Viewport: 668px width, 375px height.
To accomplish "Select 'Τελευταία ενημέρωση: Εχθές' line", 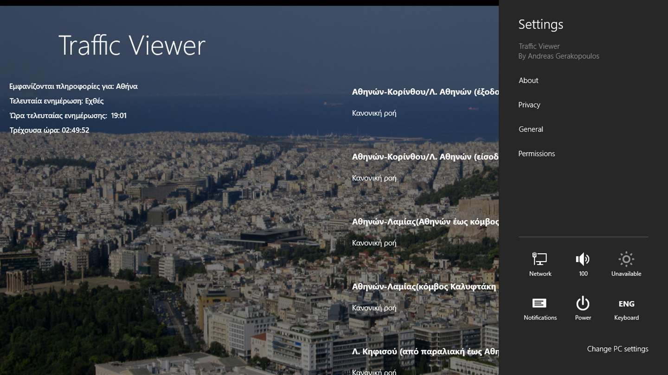I will click(x=57, y=101).
